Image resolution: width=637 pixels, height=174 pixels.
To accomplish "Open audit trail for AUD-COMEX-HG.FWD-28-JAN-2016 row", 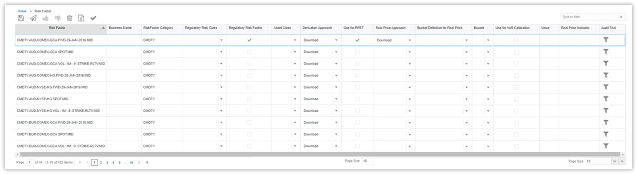I will 606,75.
